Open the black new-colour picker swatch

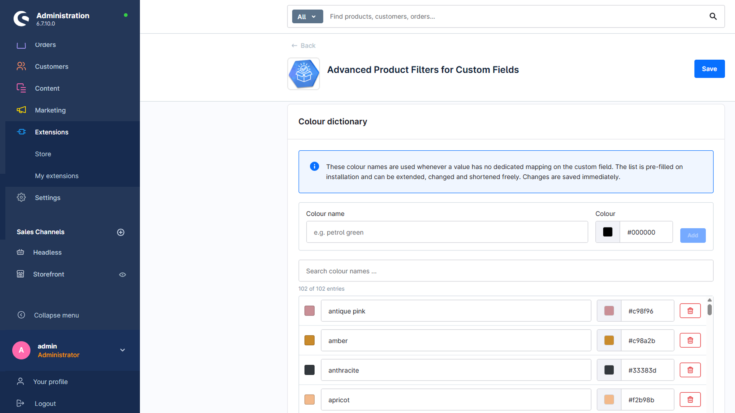click(608, 232)
